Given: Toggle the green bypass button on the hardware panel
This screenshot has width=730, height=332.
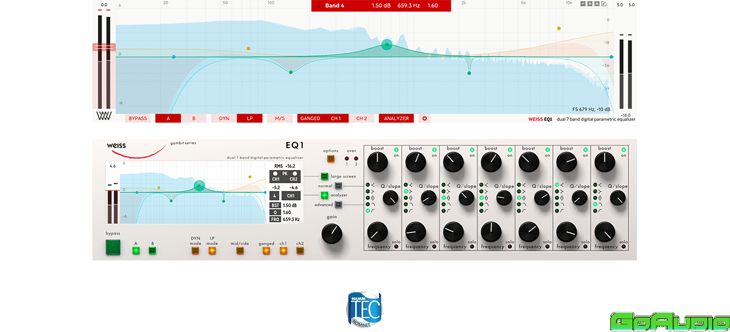Looking at the screenshot, I should point(113,248).
